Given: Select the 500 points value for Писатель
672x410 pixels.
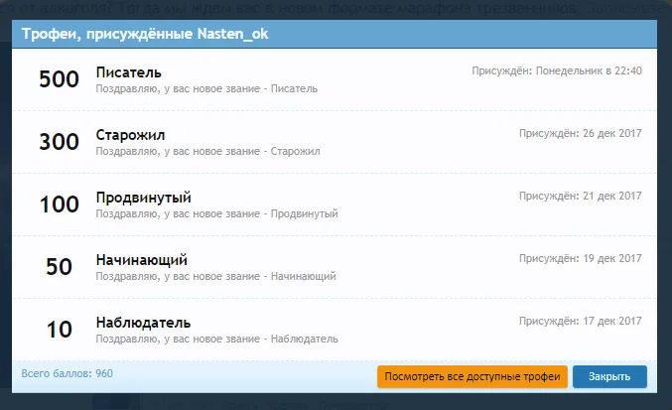Looking at the screenshot, I should tap(60, 79).
